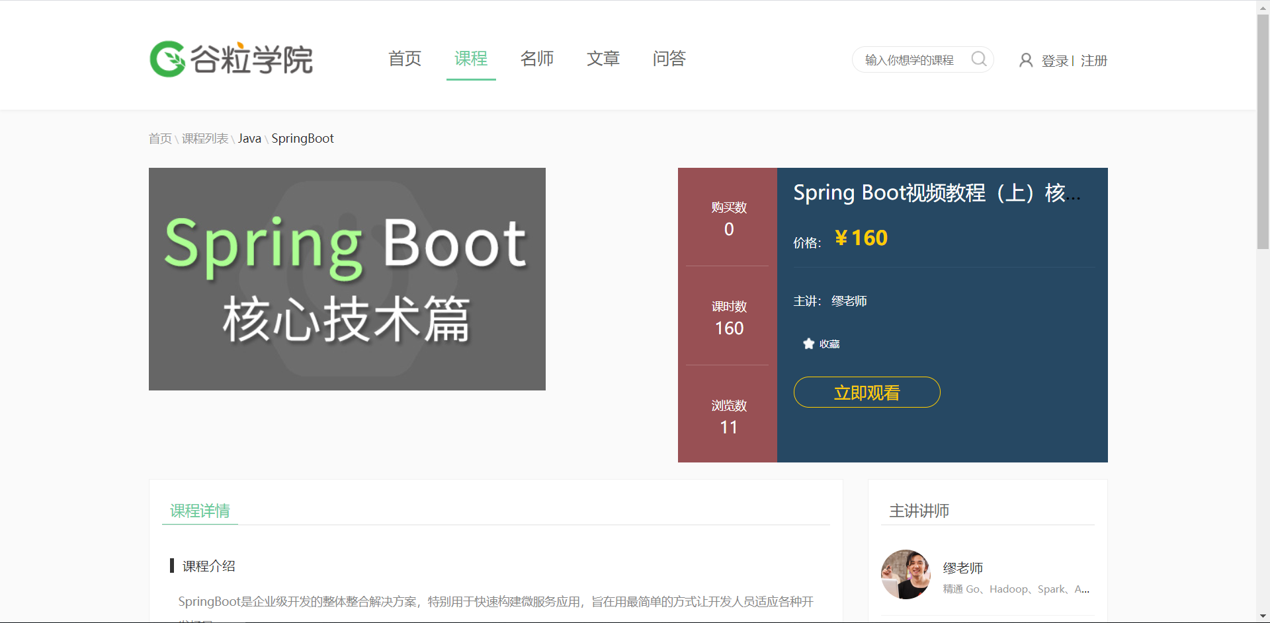Click the ¥160 price text
Viewport: 1270px width, 623px height.
tap(861, 238)
